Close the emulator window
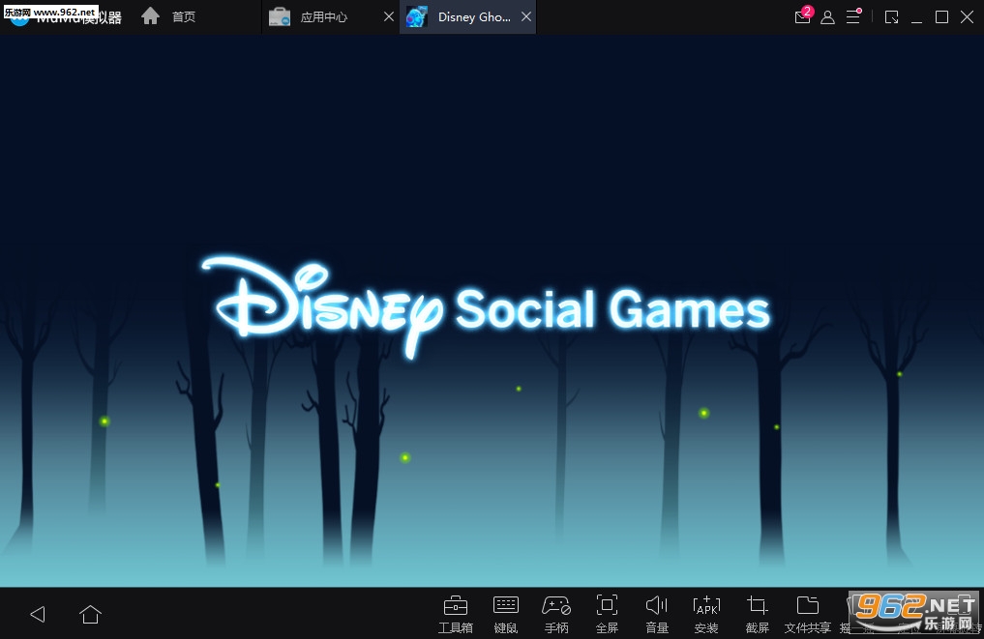 967,17
